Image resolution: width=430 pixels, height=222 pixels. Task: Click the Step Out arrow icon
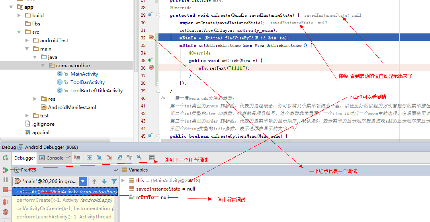coord(119,158)
